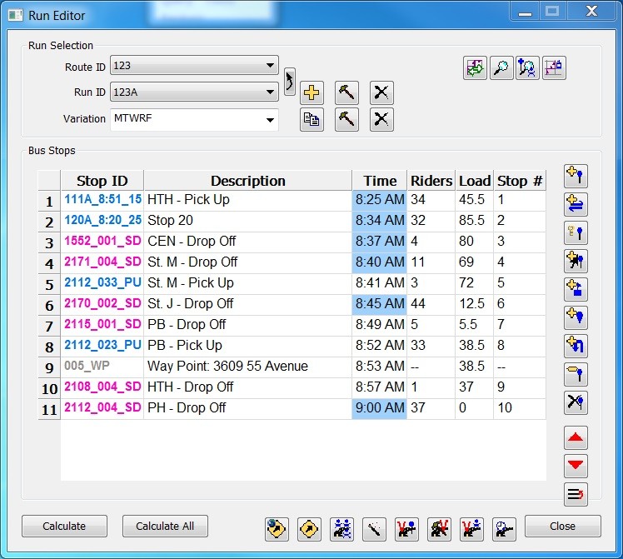Select stop ID 2171_004_SD
The width and height of the screenshot is (623, 559).
[103, 262]
